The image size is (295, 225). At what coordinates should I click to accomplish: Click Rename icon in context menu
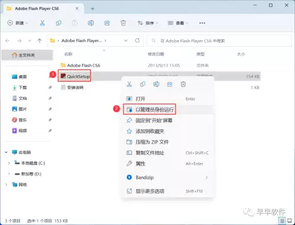[156, 84]
